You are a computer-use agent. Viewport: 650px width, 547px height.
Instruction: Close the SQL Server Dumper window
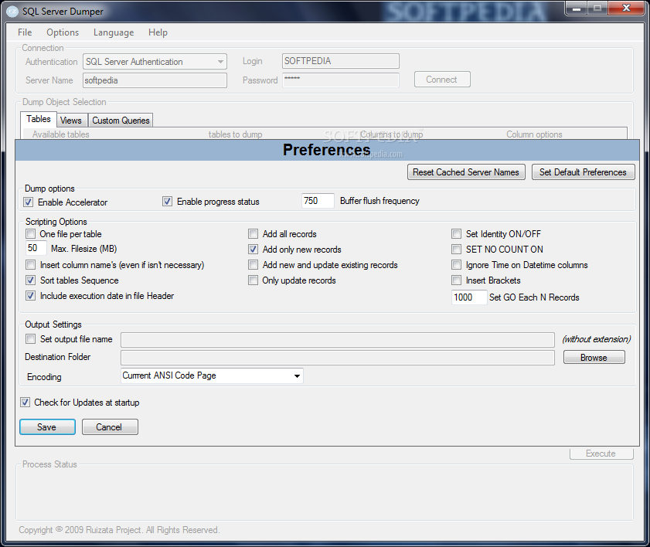point(626,8)
